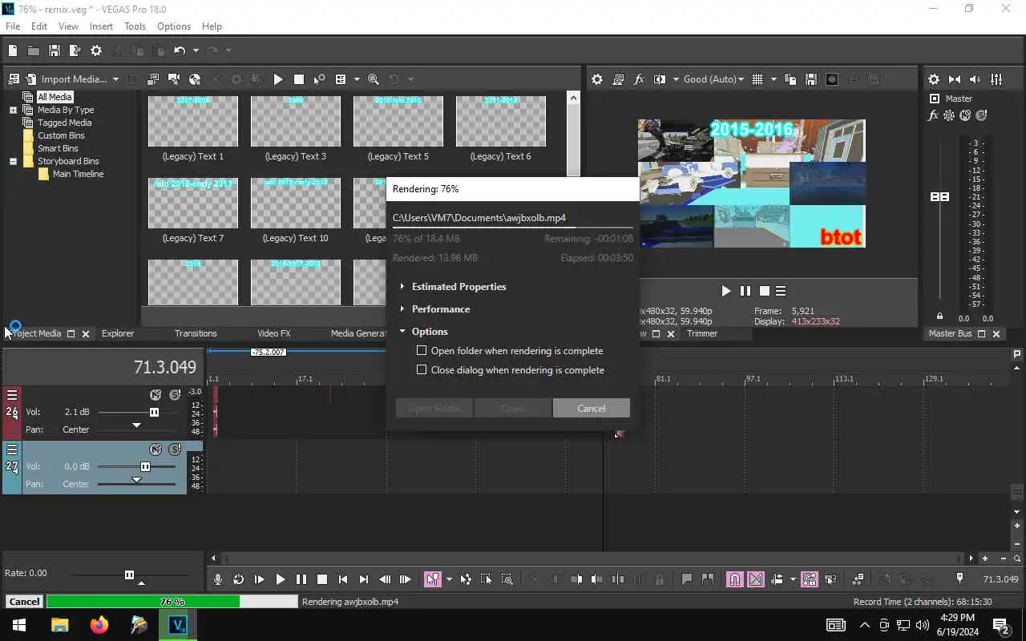Open the Tools menu
Screen dimensions: 1026x641
tap(135, 26)
